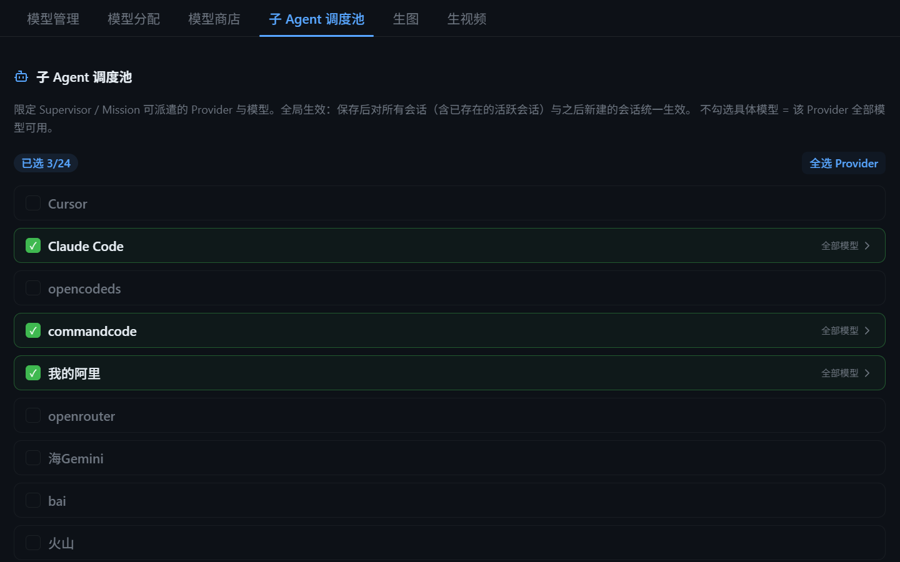The height and width of the screenshot is (562, 900).
Task: Check the 海Gemini provider checkbox
Action: [x=33, y=458]
